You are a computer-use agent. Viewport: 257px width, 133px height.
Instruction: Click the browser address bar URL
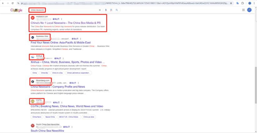pyautogui.click(x=125, y=3)
